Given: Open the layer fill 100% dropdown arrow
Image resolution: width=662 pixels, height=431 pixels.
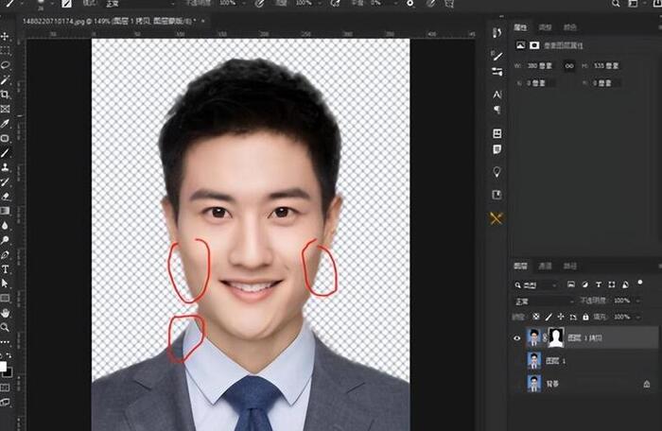Looking at the screenshot, I should 637,317.
